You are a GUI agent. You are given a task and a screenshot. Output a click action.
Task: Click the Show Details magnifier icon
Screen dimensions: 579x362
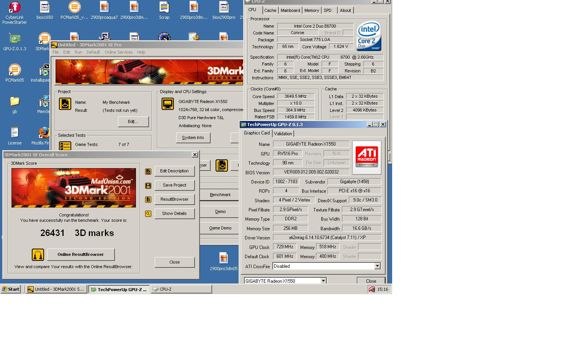tap(148, 214)
